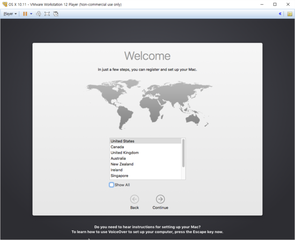295x240 pixels.
Task: Select Singapore from the country list
Action: [x=145, y=176]
